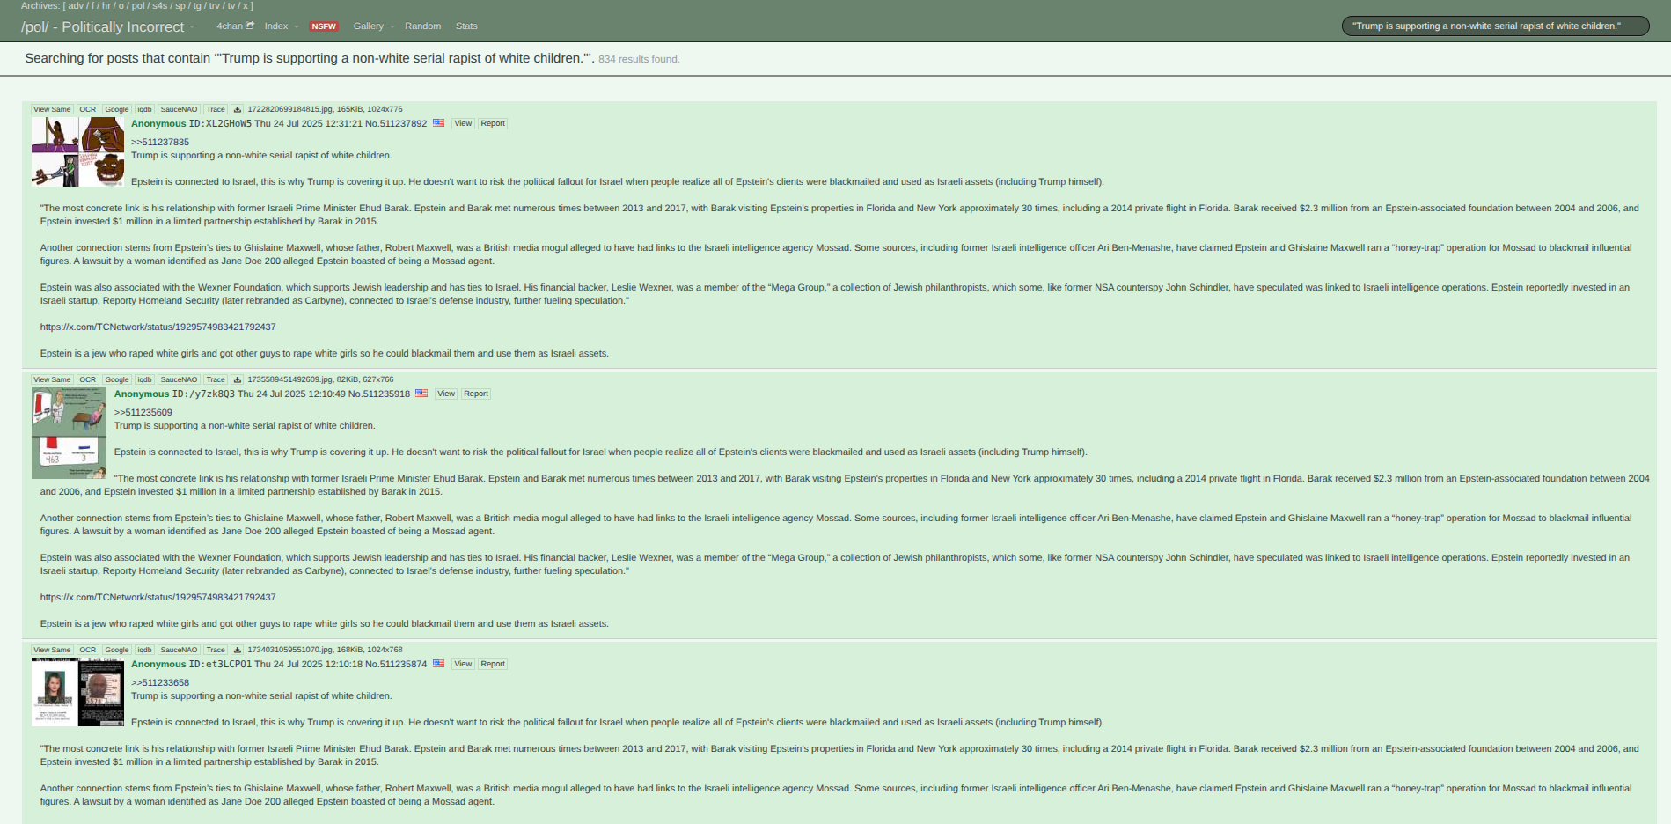
Task: Open thumbnail of post No.511235874
Action: tap(77, 692)
